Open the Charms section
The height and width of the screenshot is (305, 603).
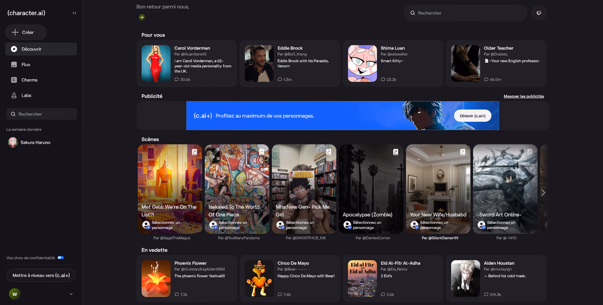coord(41,80)
